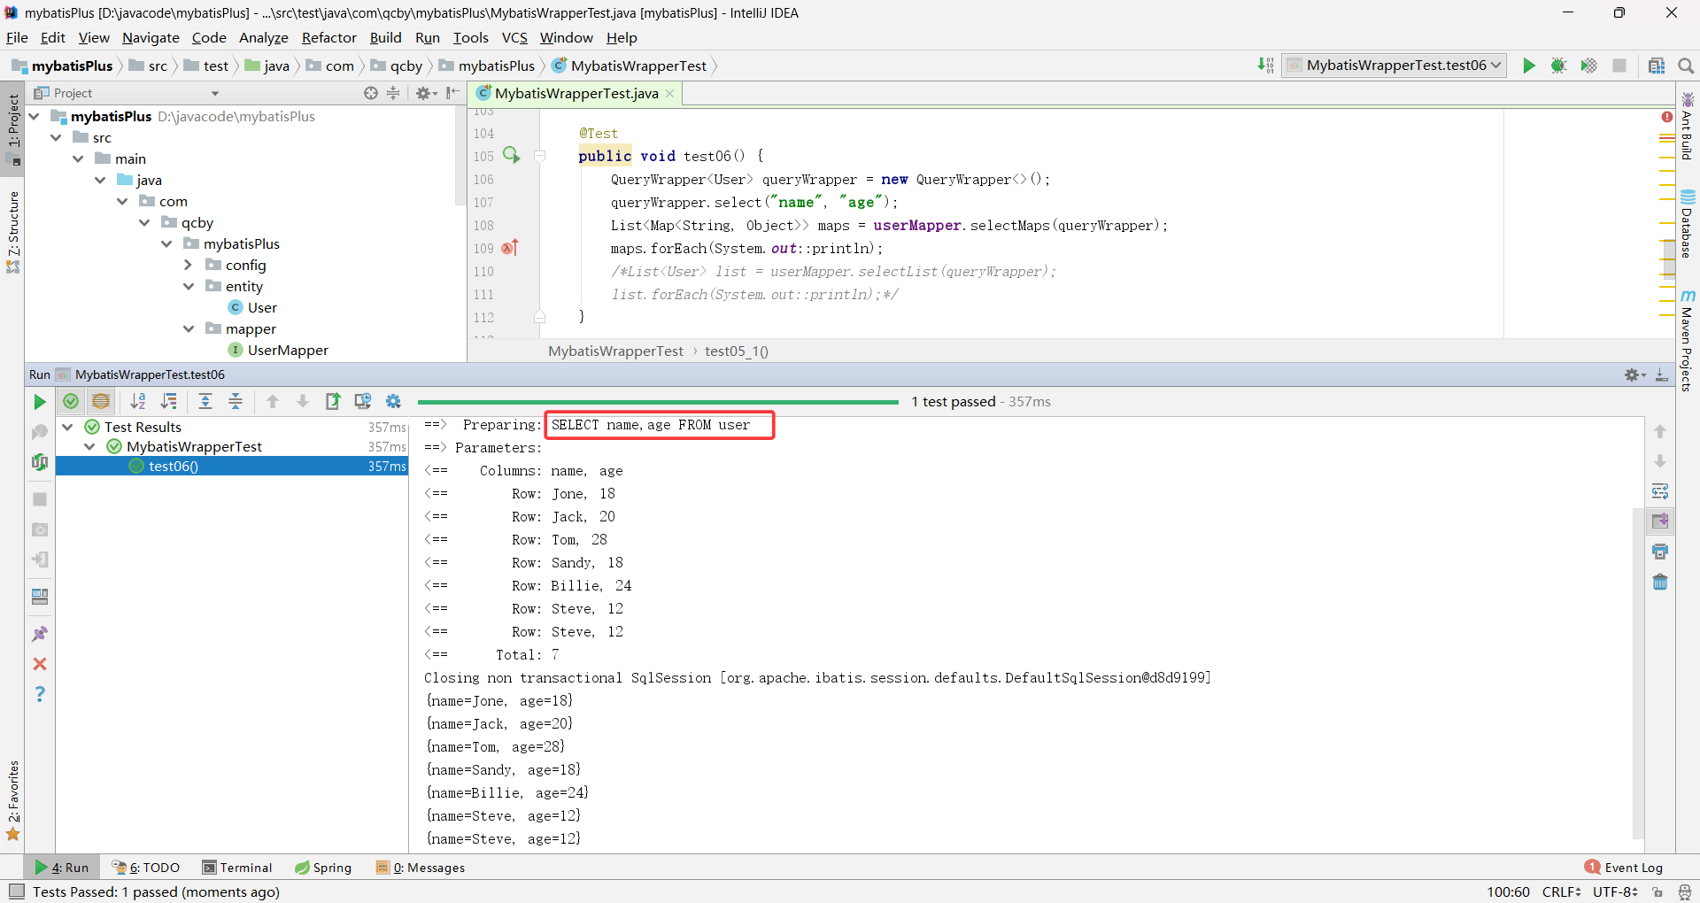Hide the Project tool window
The height and width of the screenshot is (903, 1700).
point(452,93)
